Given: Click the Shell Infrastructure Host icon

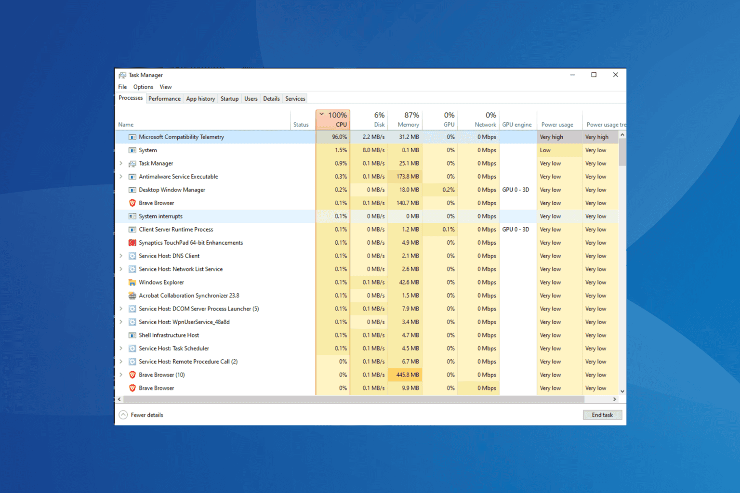Looking at the screenshot, I should pos(132,336).
